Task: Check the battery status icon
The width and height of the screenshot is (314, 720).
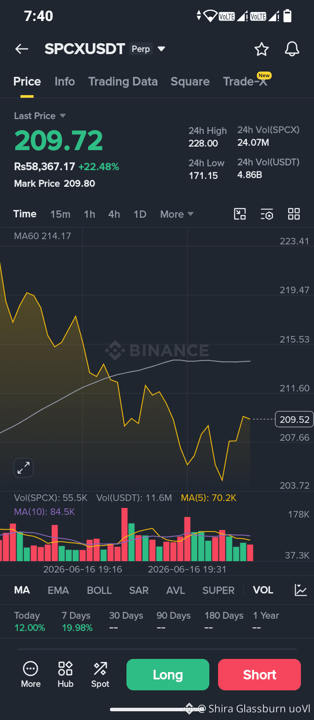Action: (287, 16)
